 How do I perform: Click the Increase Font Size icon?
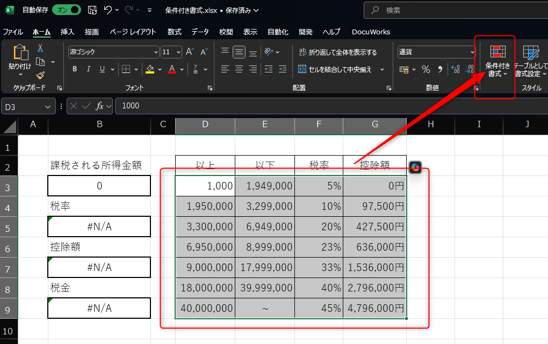[x=190, y=52]
